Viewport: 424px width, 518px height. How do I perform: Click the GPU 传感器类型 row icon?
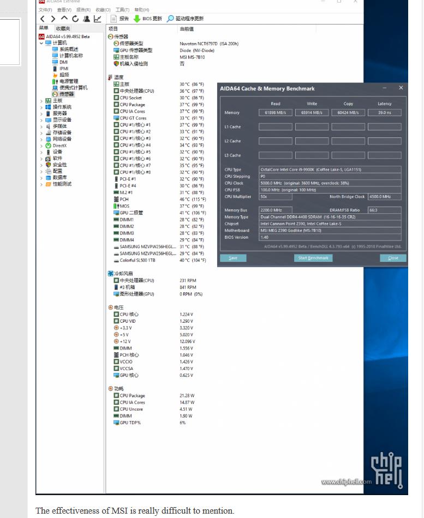116,50
